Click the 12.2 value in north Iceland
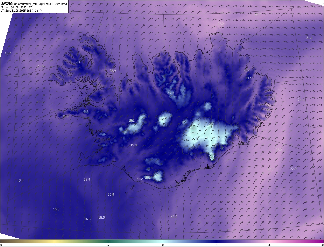 pos(171,93)
